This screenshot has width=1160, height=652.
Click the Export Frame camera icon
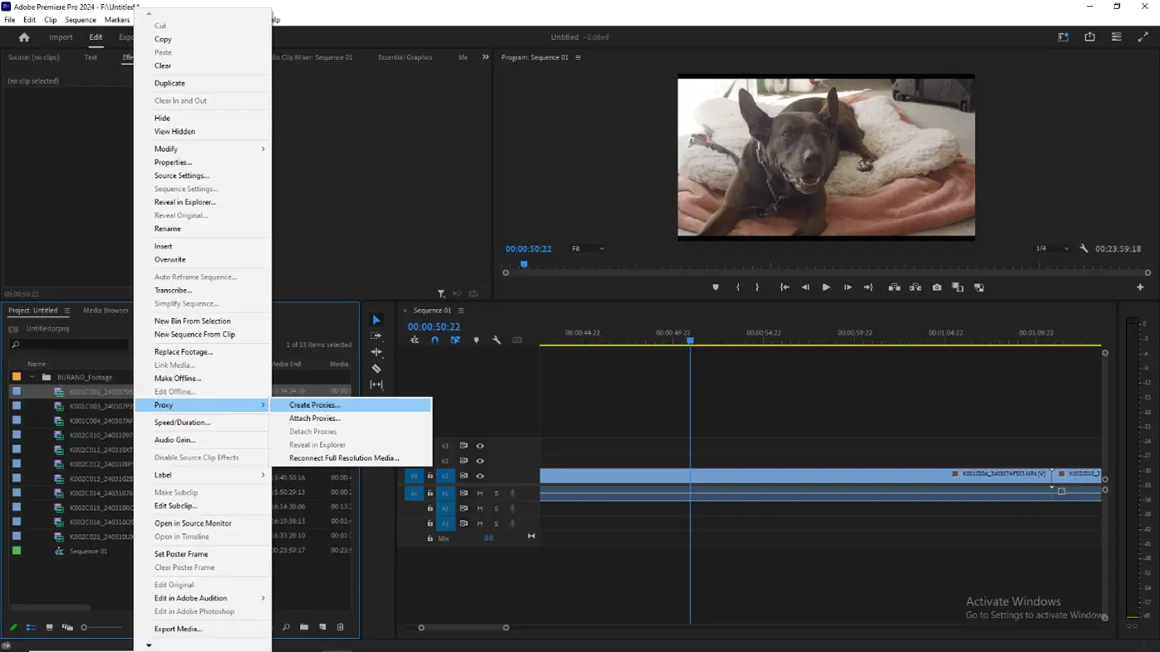pos(936,287)
